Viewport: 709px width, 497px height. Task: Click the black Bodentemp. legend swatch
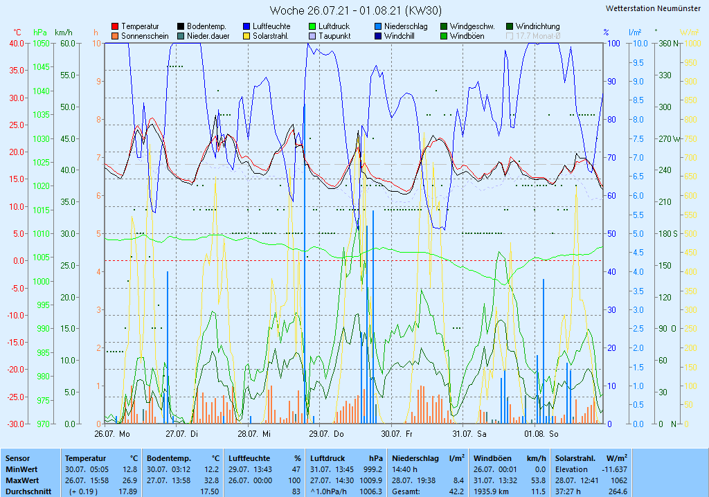(181, 27)
